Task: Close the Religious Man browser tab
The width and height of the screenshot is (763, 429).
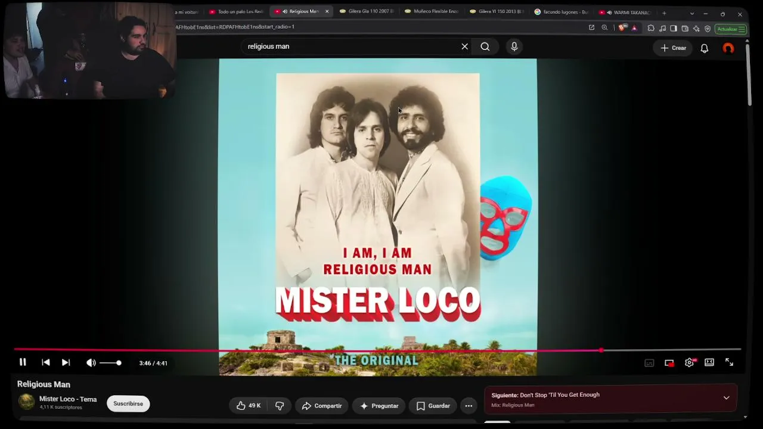Action: (327, 12)
